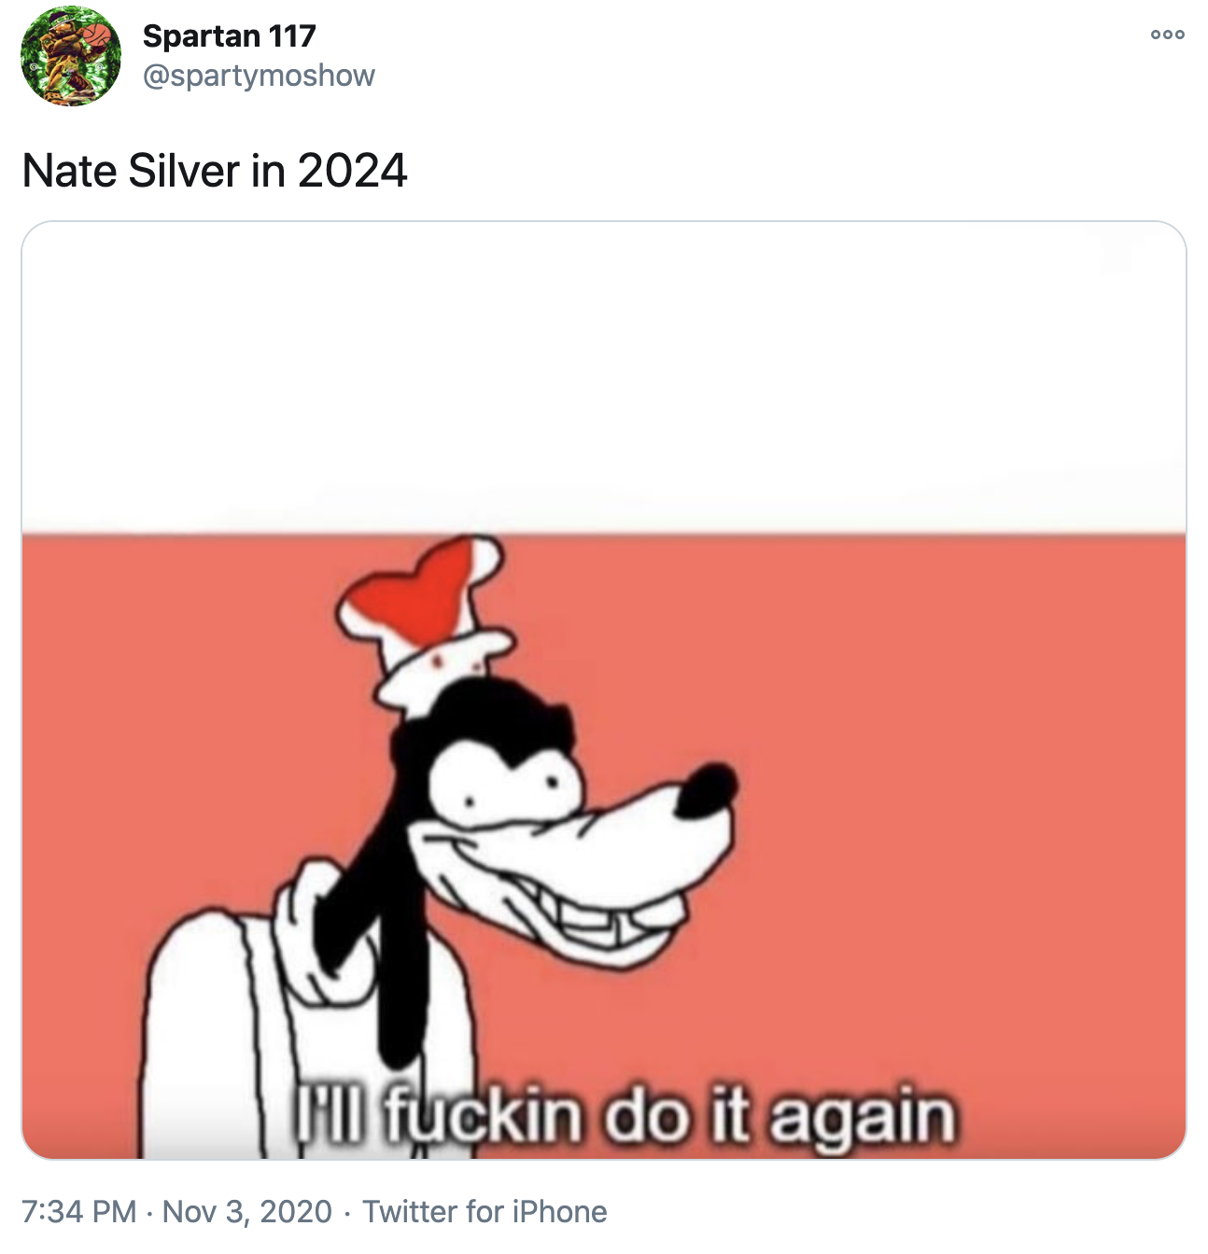
Task: Click the 'do it again' meme caption
Action: click(x=625, y=1116)
